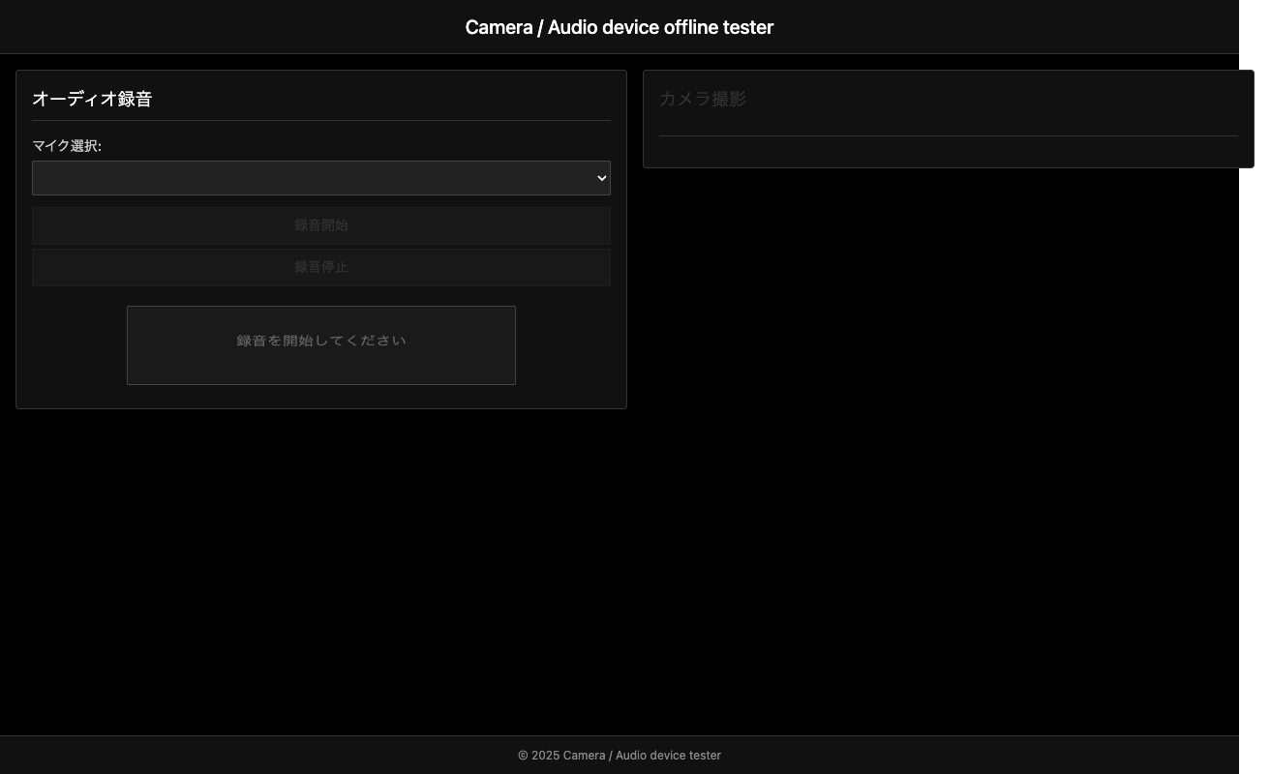
Task: Click the © symbol in the footer
Action: click(x=523, y=756)
